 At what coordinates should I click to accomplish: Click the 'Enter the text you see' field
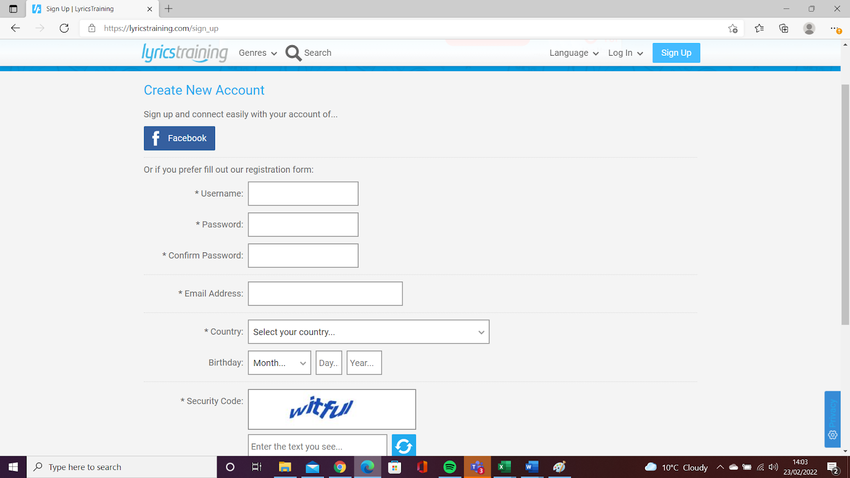click(x=318, y=446)
